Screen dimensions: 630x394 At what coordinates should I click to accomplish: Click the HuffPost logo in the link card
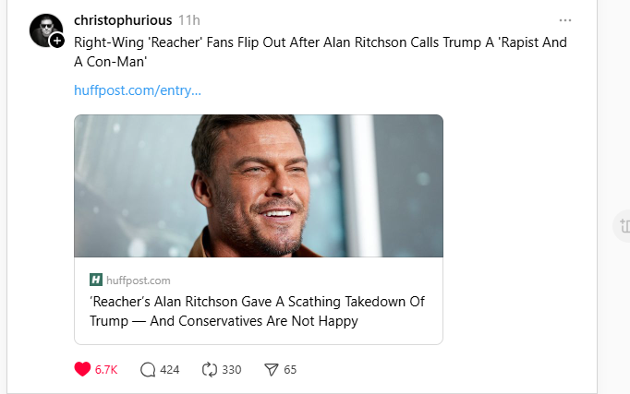(96, 280)
